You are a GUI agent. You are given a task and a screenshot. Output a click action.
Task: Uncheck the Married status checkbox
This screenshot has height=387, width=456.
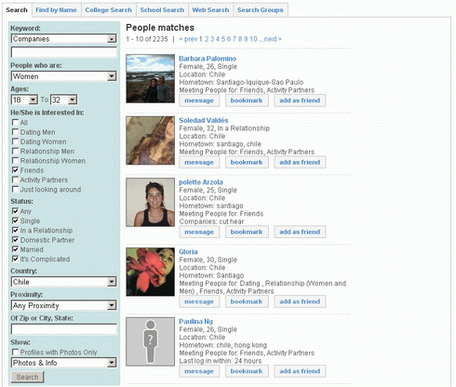click(x=15, y=249)
